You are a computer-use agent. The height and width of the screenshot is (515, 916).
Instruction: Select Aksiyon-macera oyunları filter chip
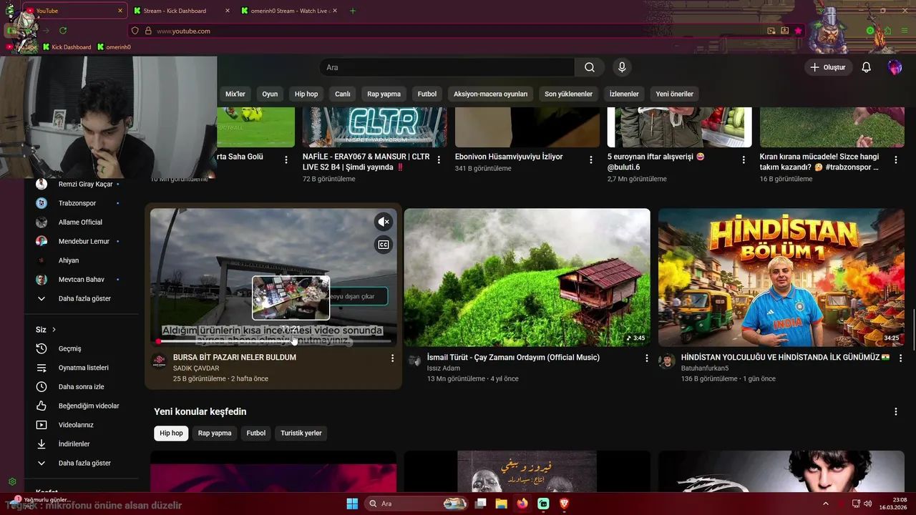click(490, 94)
